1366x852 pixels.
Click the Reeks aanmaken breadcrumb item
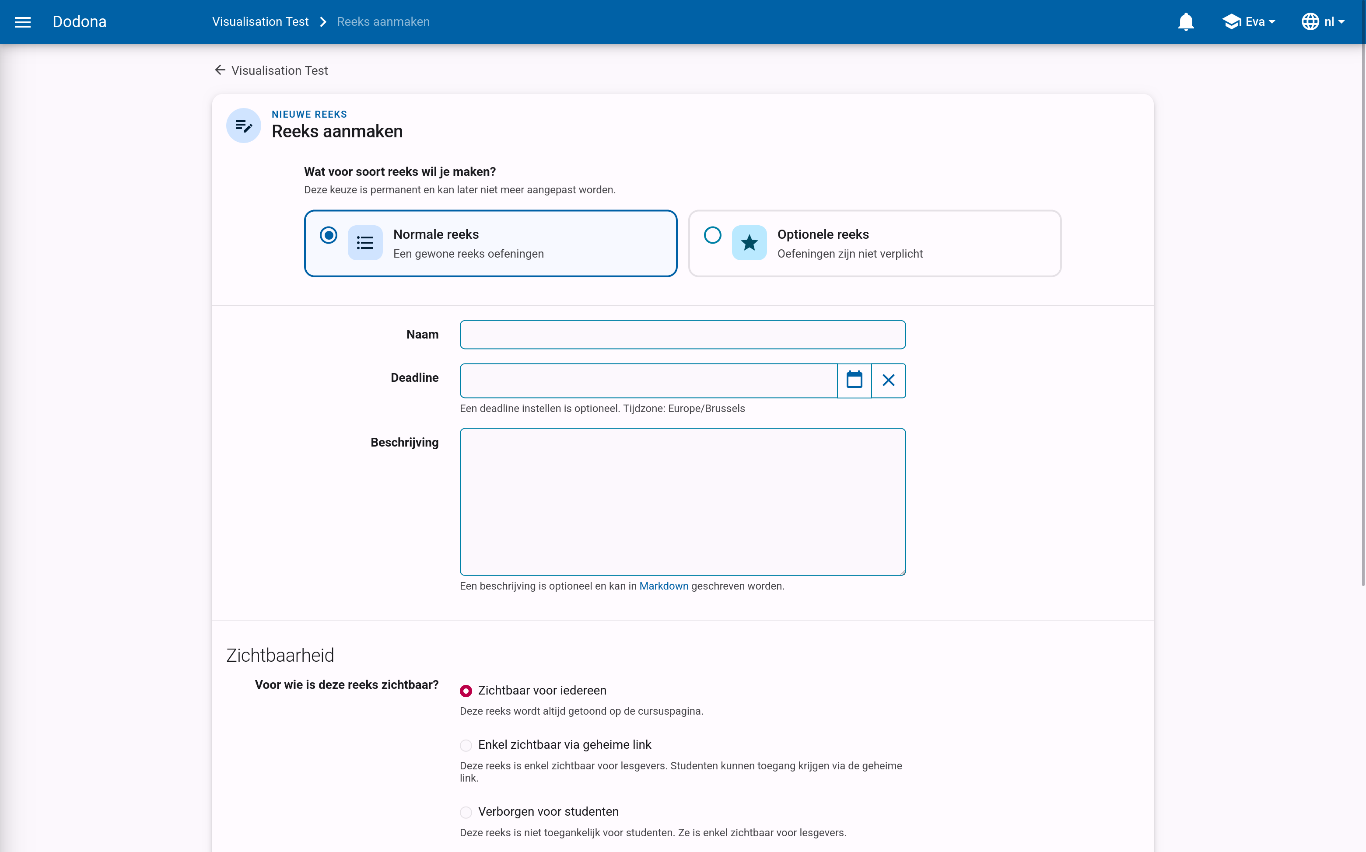[x=383, y=22]
